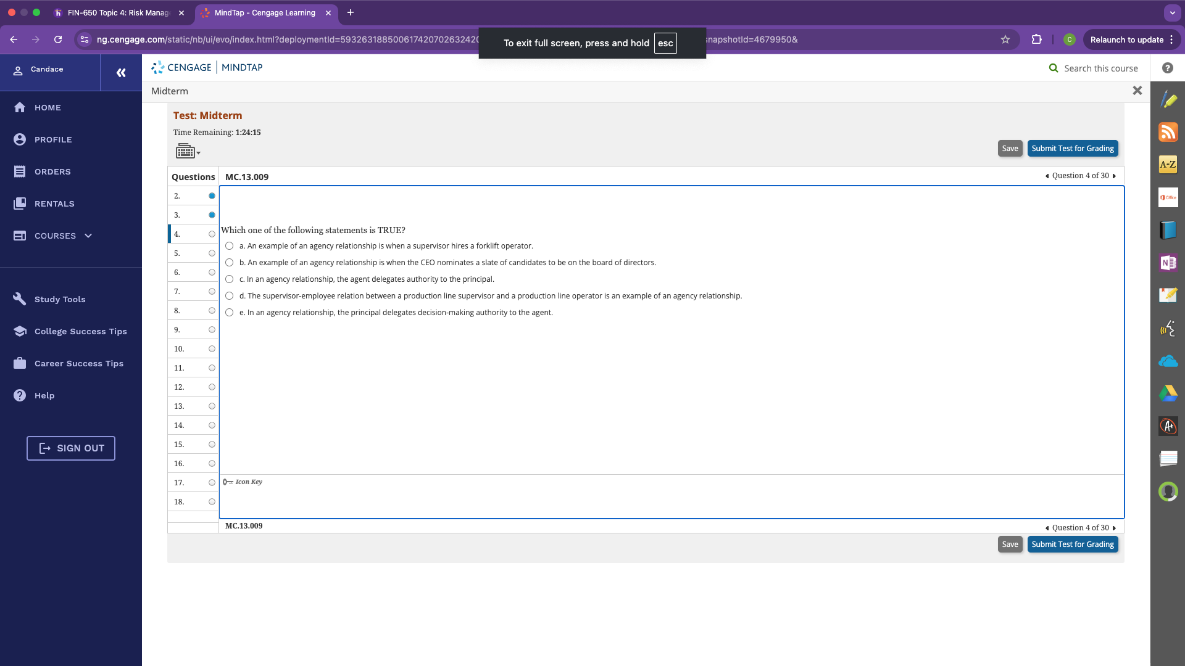Expand the COURSES menu chevron
Screen dimensions: 1185x666
88,236
